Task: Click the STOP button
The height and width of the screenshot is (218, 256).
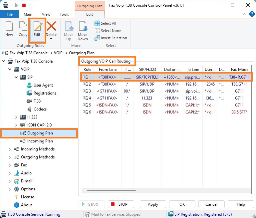Action: coord(121,204)
